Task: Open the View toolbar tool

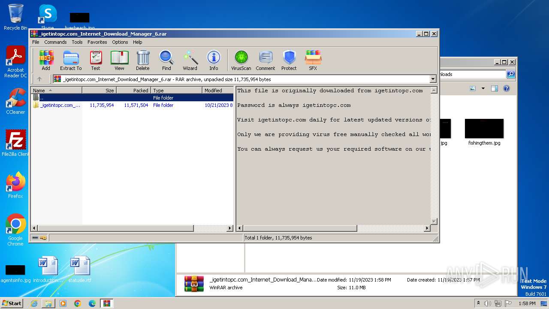Action: [119, 61]
